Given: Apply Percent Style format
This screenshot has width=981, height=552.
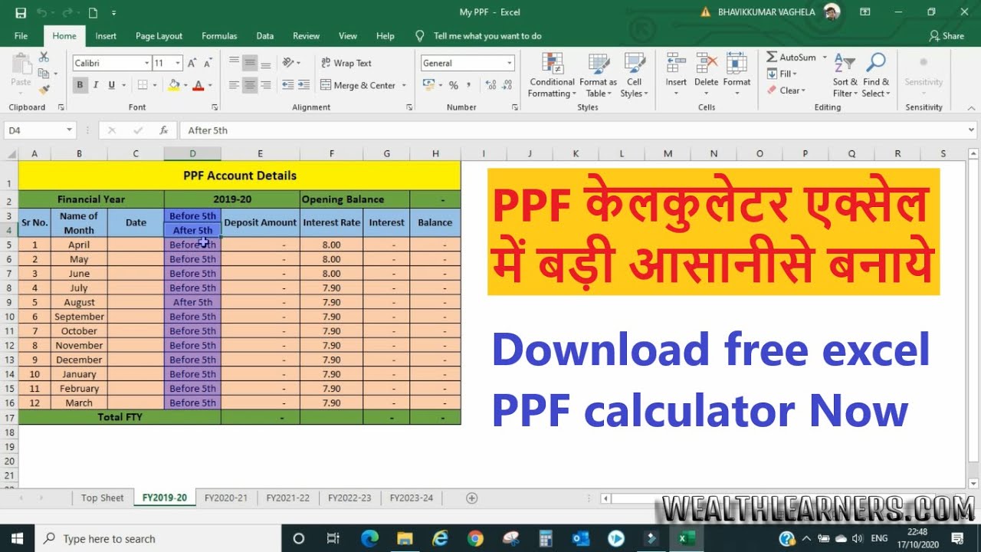Looking at the screenshot, I should pyautogui.click(x=454, y=85).
